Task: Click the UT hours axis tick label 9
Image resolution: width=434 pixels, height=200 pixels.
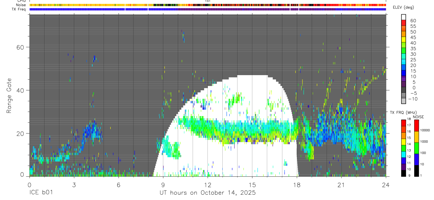Action: pyautogui.click(x=163, y=184)
